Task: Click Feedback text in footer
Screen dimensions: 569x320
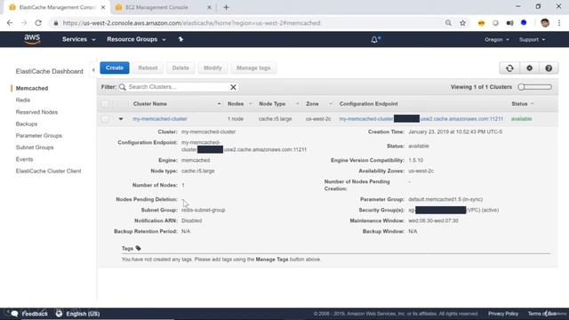Action: [35, 314]
